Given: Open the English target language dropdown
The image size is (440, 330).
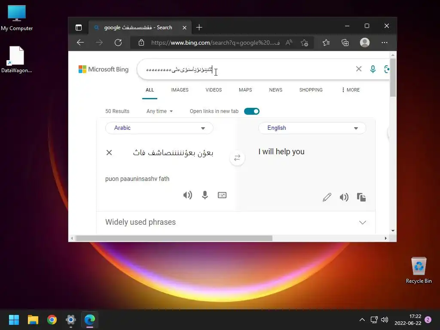Looking at the screenshot, I should 312,128.
